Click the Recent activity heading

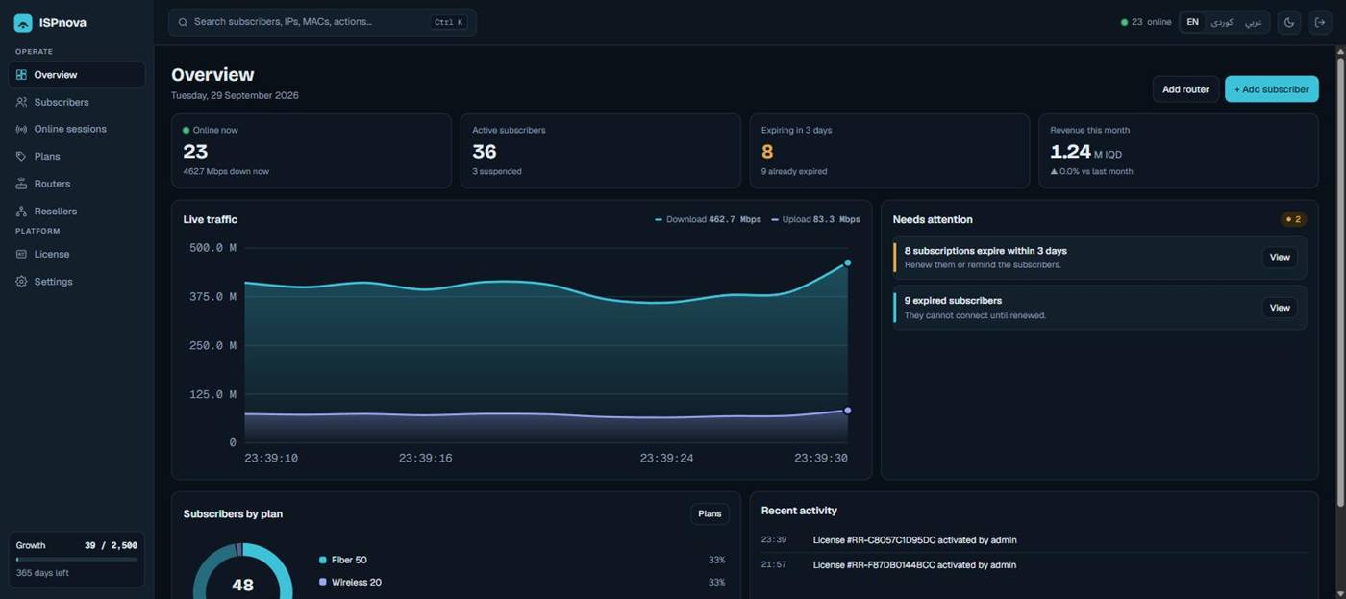point(799,511)
